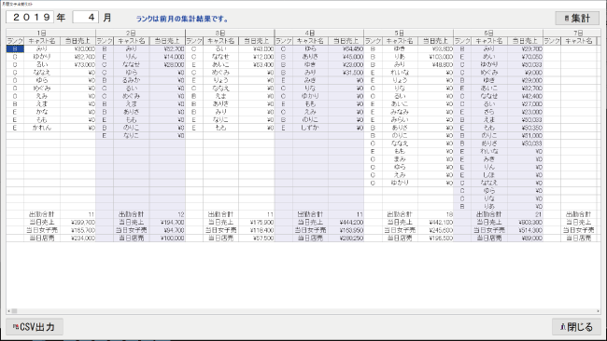Select the 6日 day column header
This screenshot has width=607, height=341.
click(488, 33)
